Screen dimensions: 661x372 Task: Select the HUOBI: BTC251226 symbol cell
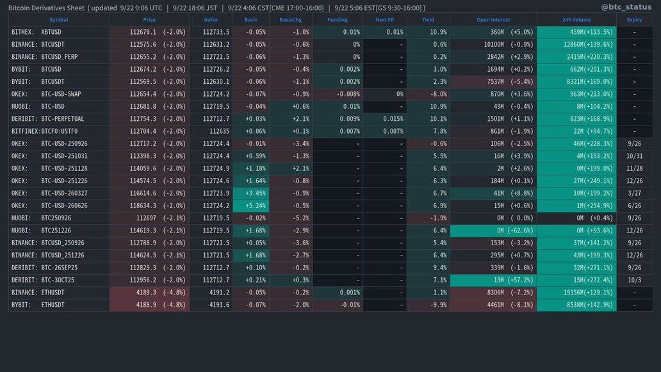[x=59, y=230]
